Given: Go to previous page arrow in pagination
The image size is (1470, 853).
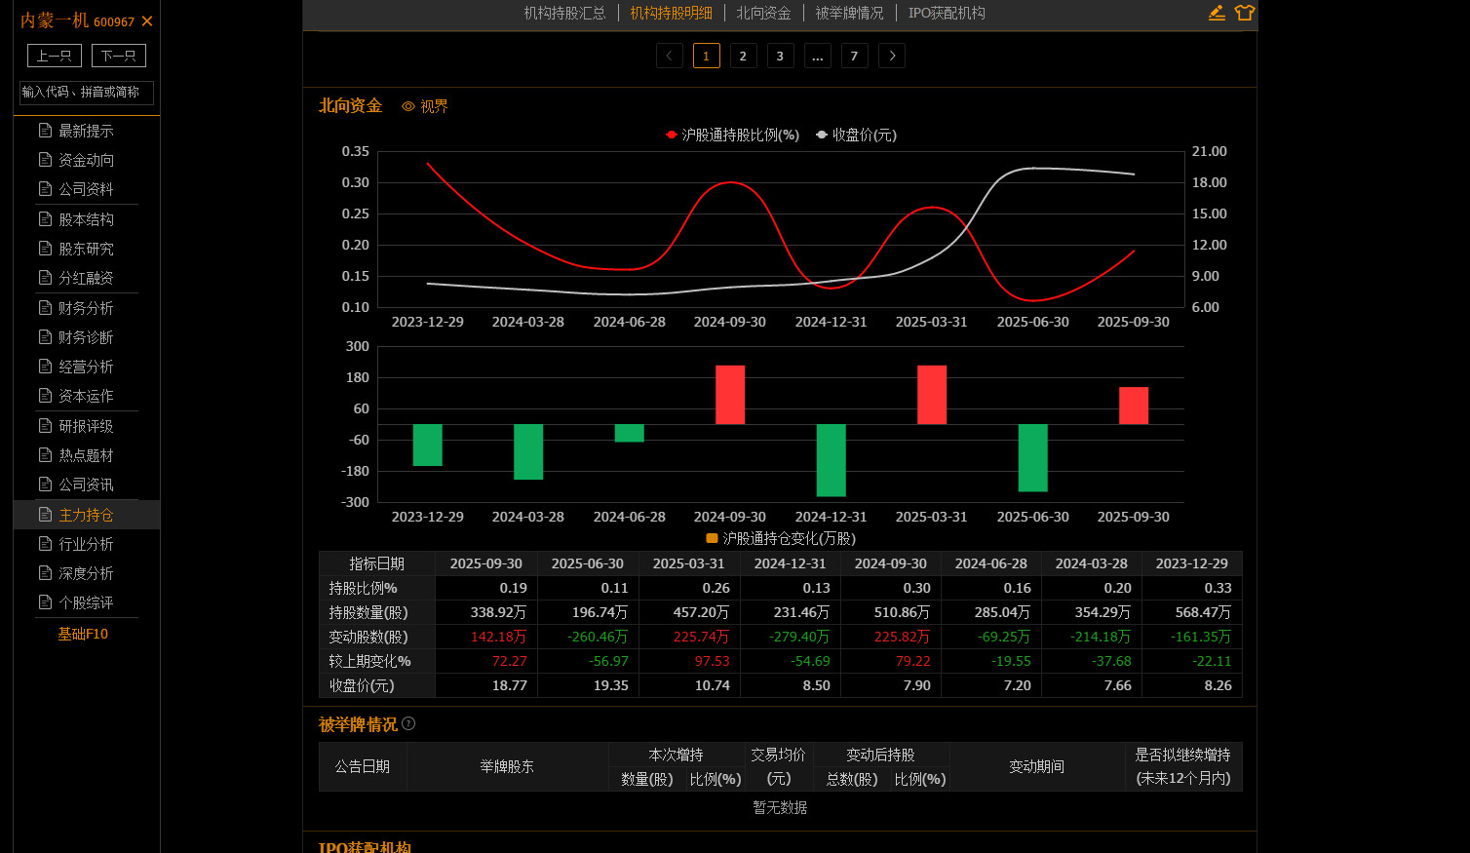Looking at the screenshot, I should 669,56.
